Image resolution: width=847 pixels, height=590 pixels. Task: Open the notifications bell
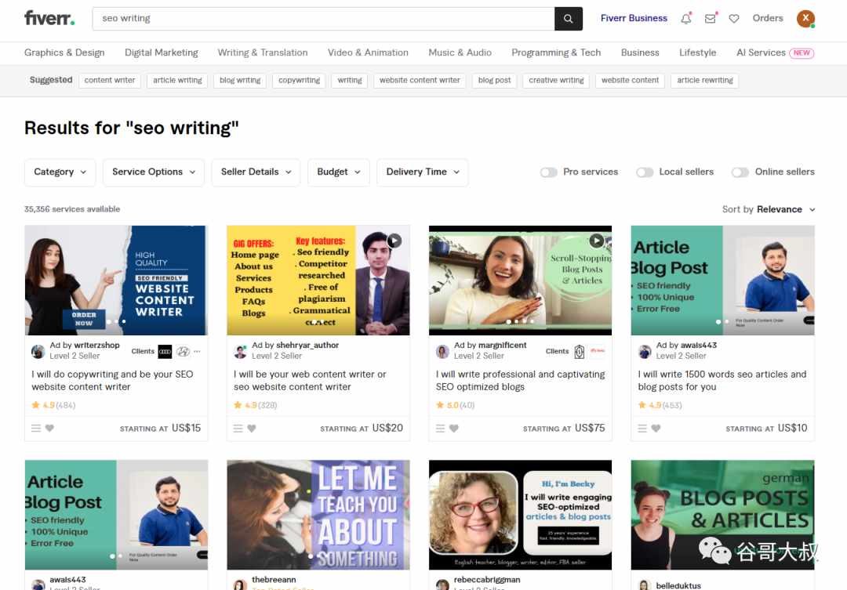click(x=686, y=18)
